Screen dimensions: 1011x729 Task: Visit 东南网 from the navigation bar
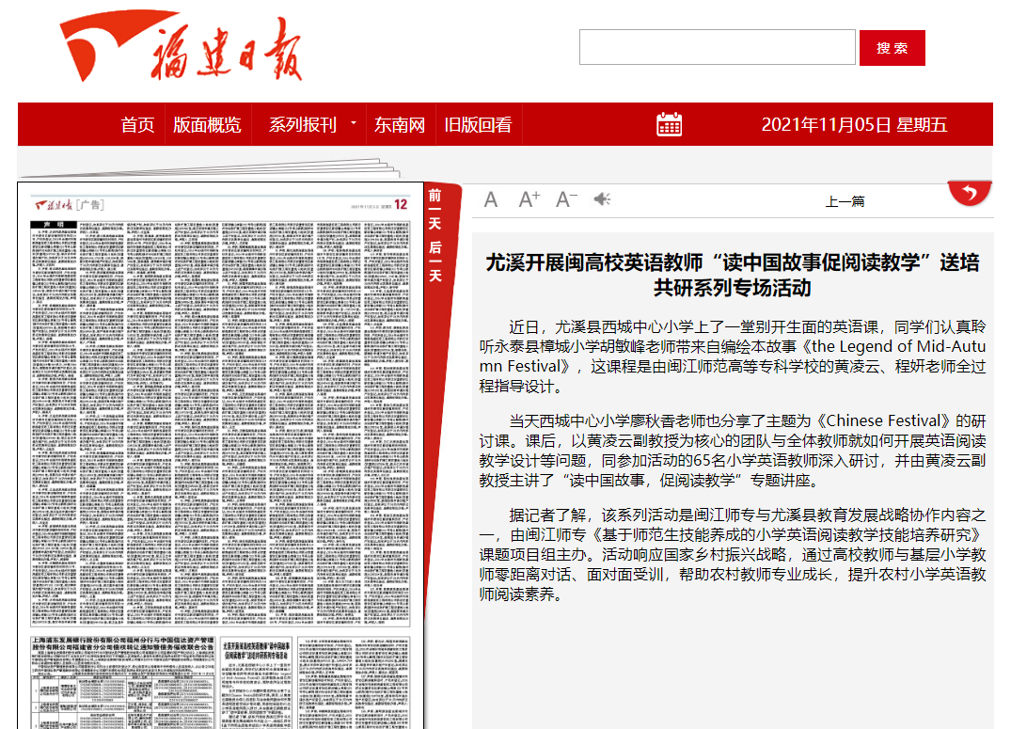point(400,124)
